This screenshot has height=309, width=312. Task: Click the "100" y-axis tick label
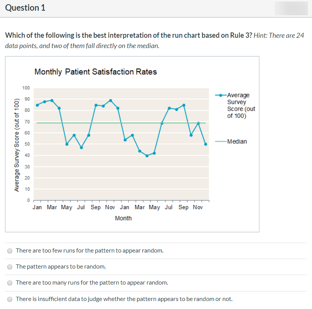(x=26, y=88)
